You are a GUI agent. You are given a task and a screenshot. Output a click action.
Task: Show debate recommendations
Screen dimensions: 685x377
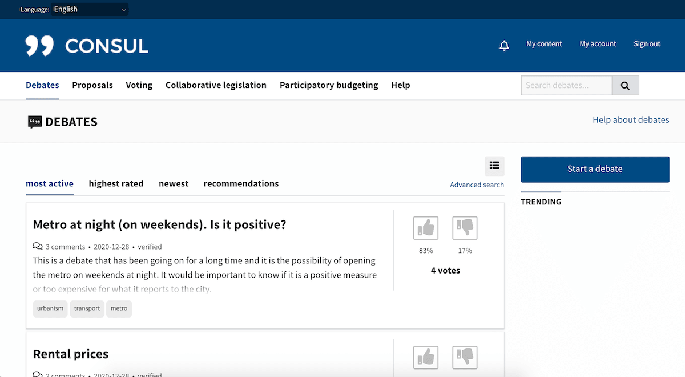tap(241, 183)
